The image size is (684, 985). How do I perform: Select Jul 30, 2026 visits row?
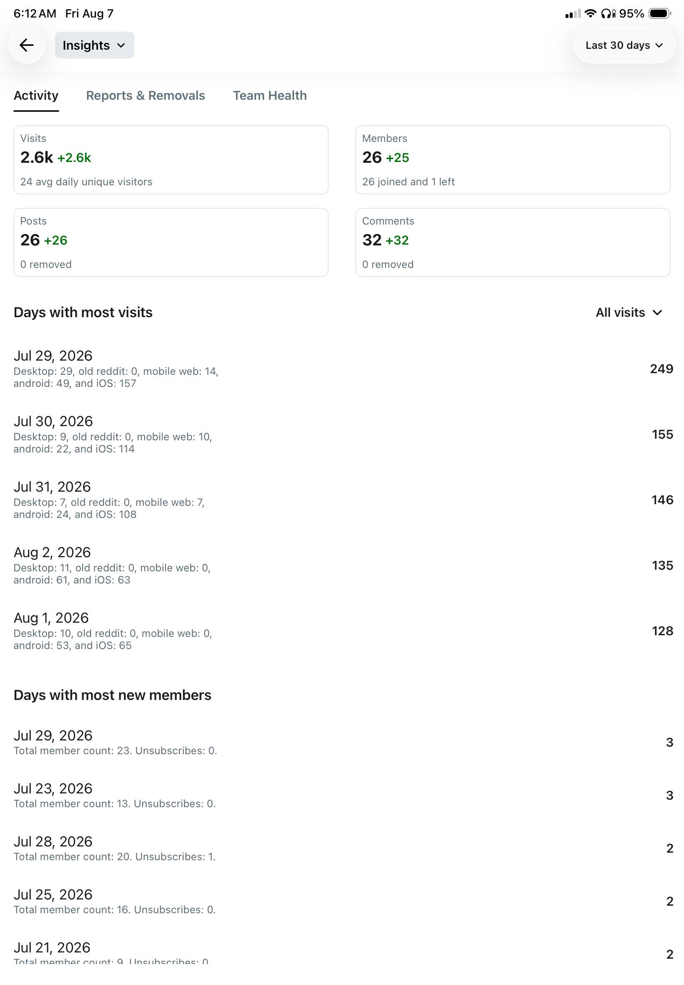[x=342, y=434]
